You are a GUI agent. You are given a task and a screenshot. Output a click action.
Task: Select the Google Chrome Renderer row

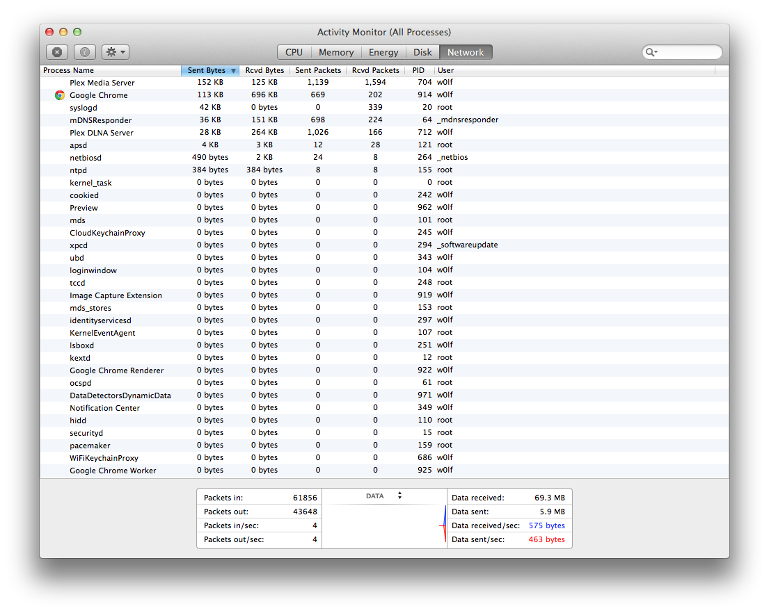384,370
